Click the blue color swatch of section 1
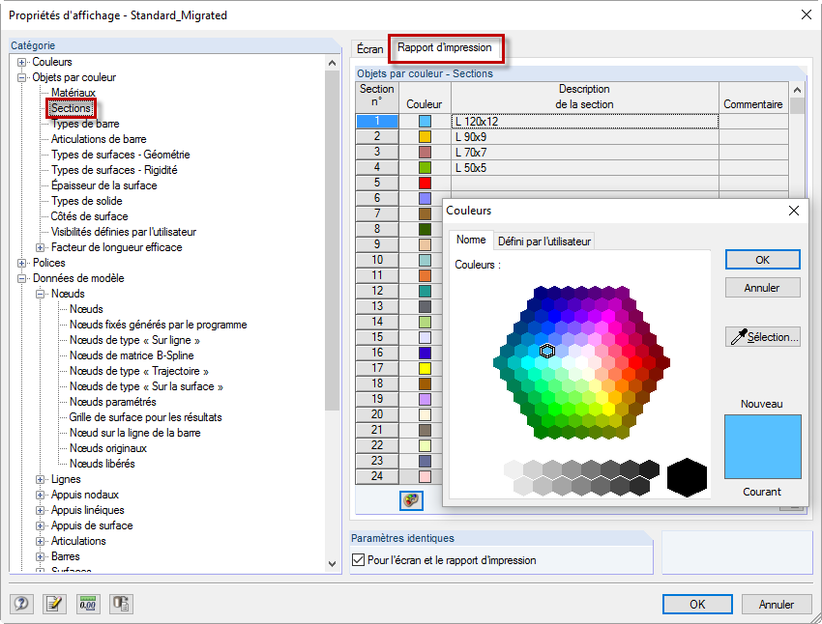This screenshot has height=624, width=822. [425, 122]
